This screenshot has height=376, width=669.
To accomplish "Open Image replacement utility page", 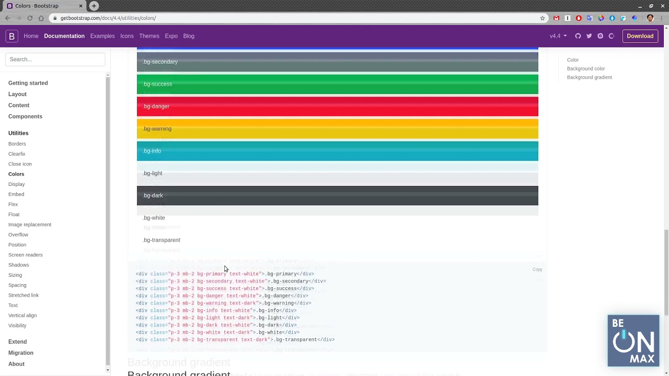I will [x=30, y=225].
